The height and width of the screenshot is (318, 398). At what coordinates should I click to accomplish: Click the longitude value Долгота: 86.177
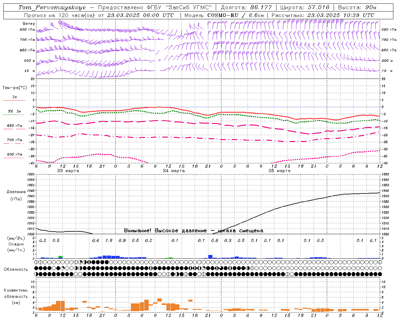[x=246, y=7]
